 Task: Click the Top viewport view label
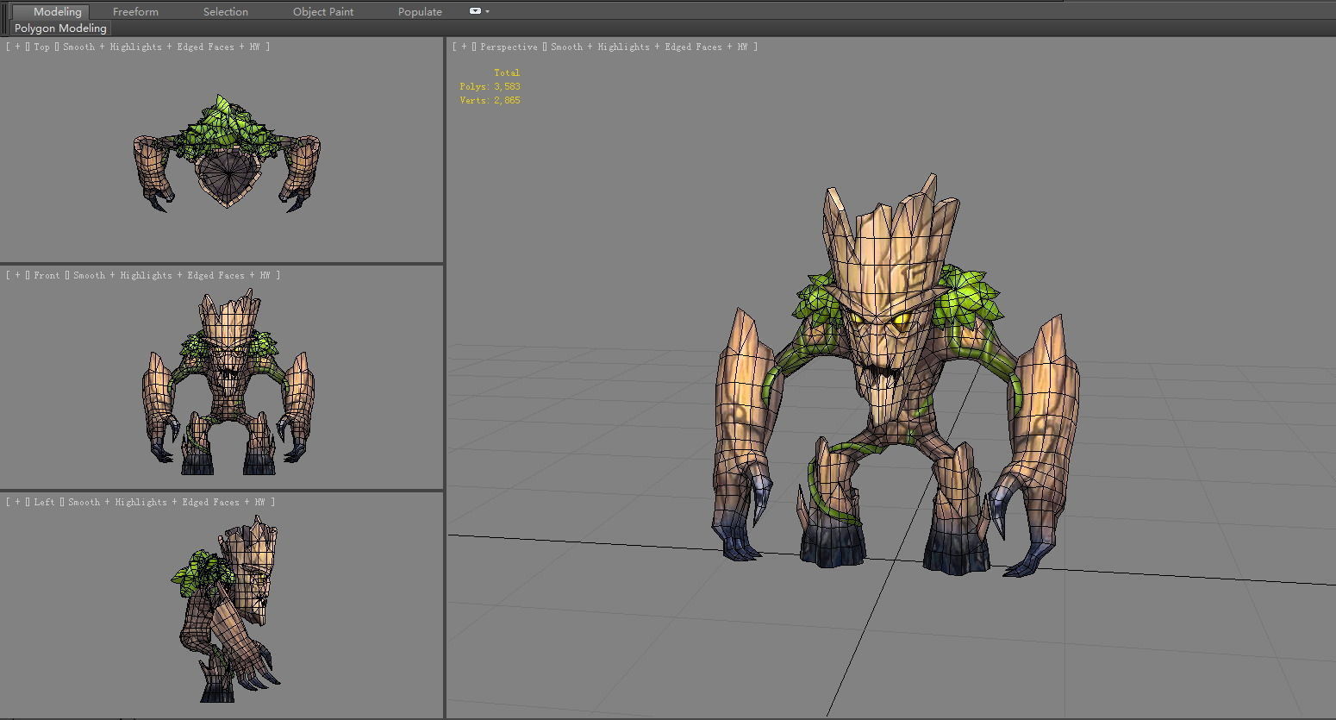(x=41, y=47)
